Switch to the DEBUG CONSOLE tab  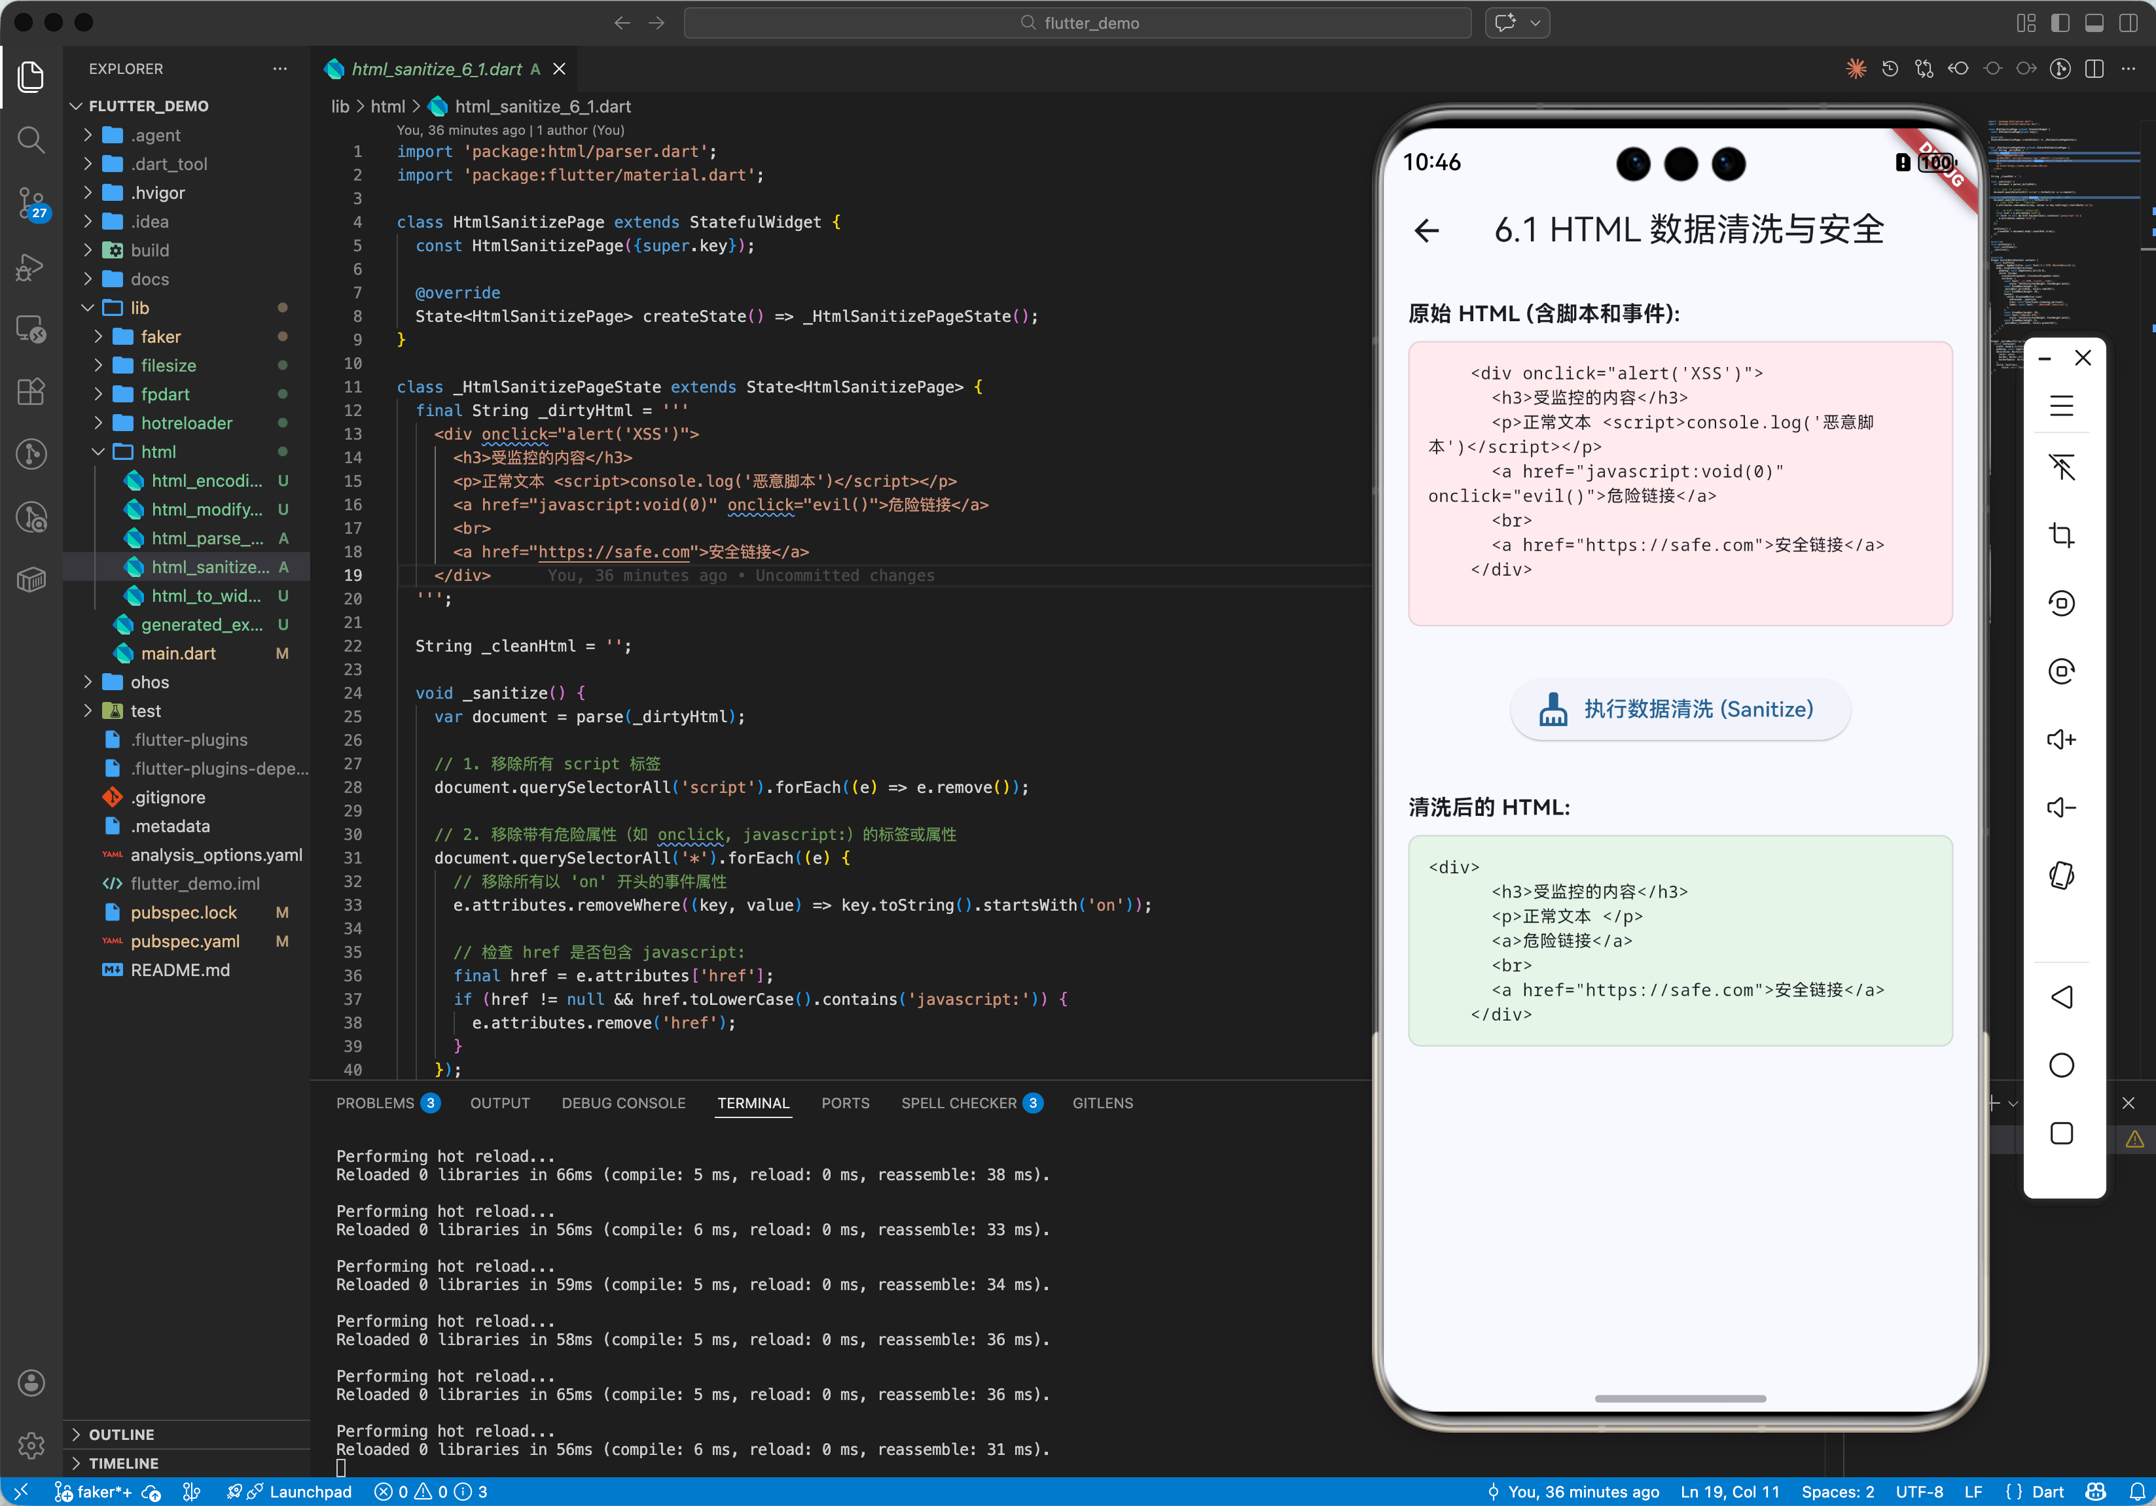pyautogui.click(x=624, y=1102)
